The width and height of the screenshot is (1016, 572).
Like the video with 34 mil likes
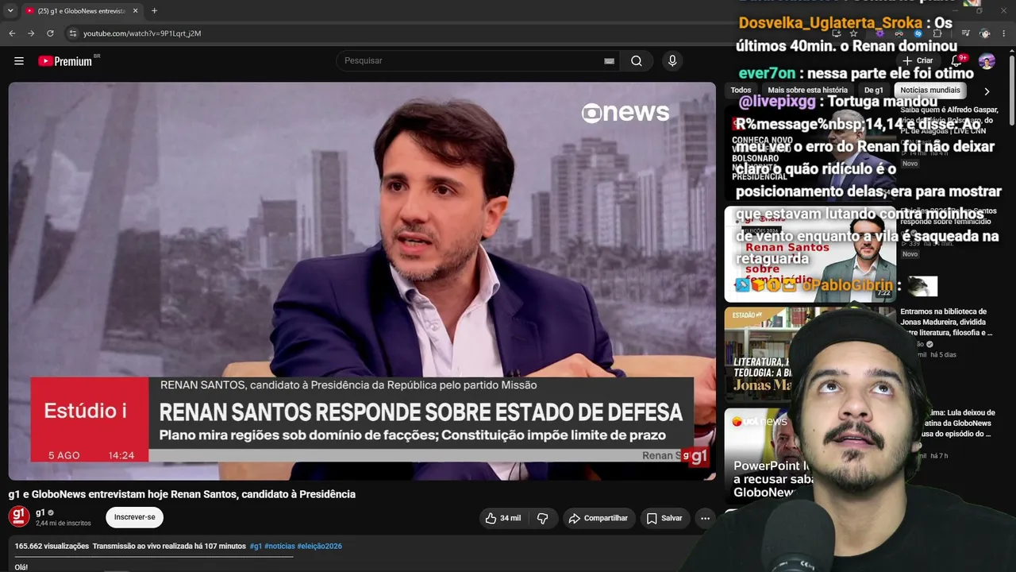point(503,518)
